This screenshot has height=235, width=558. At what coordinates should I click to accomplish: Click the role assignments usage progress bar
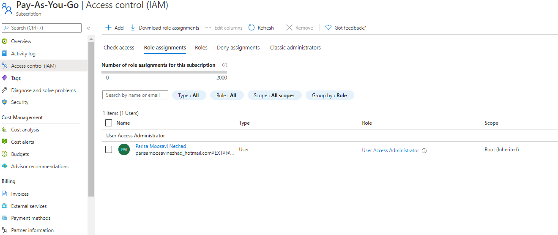click(164, 72)
